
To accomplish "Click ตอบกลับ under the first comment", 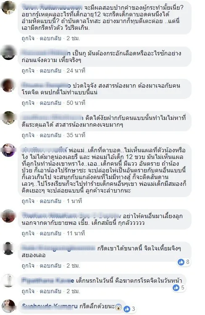I will pos(50,38).
